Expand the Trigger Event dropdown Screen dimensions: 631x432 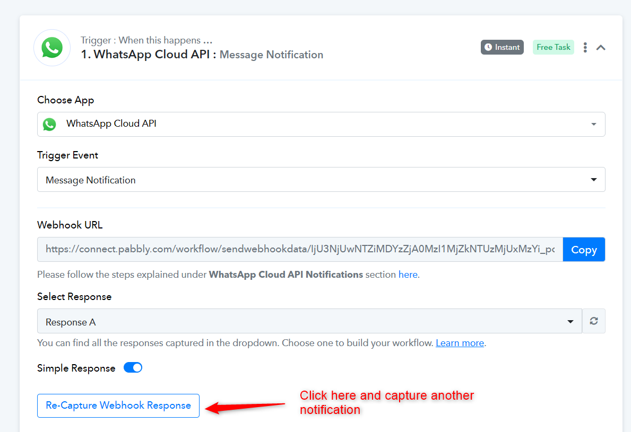[321, 179]
